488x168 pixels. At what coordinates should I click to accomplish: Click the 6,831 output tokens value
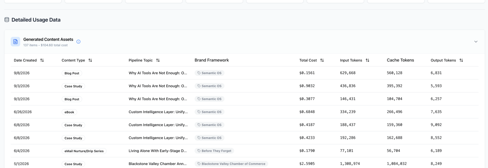(436, 73)
